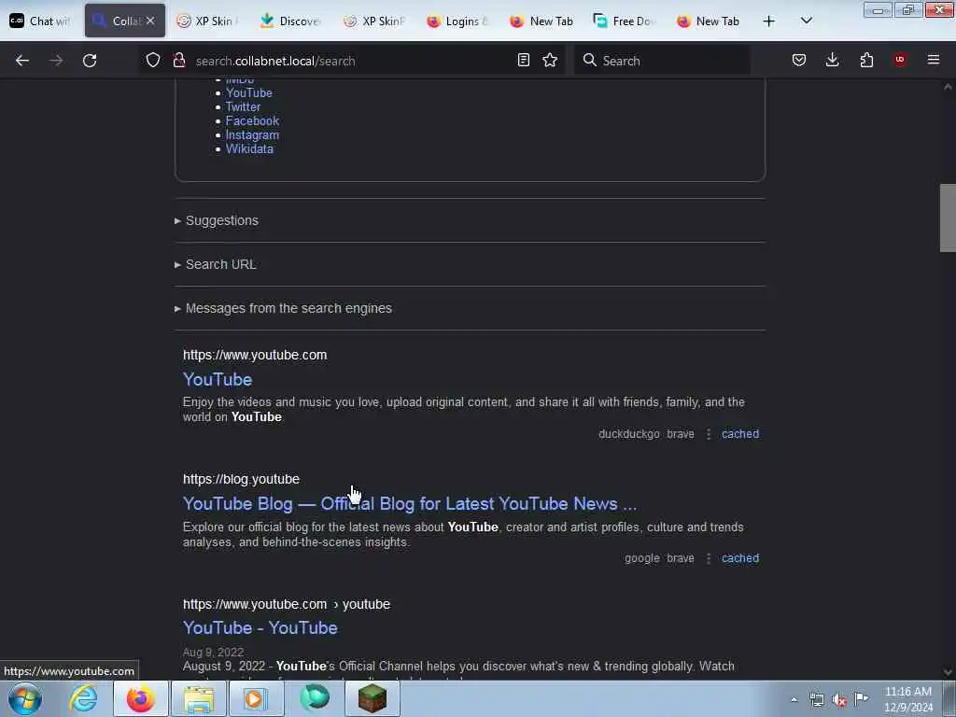956x717 pixels.
Task: Open cached link for the YouTube result
Action: pos(740,434)
